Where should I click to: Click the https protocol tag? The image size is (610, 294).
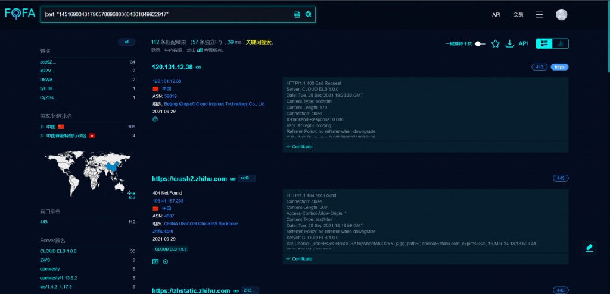tap(559, 67)
